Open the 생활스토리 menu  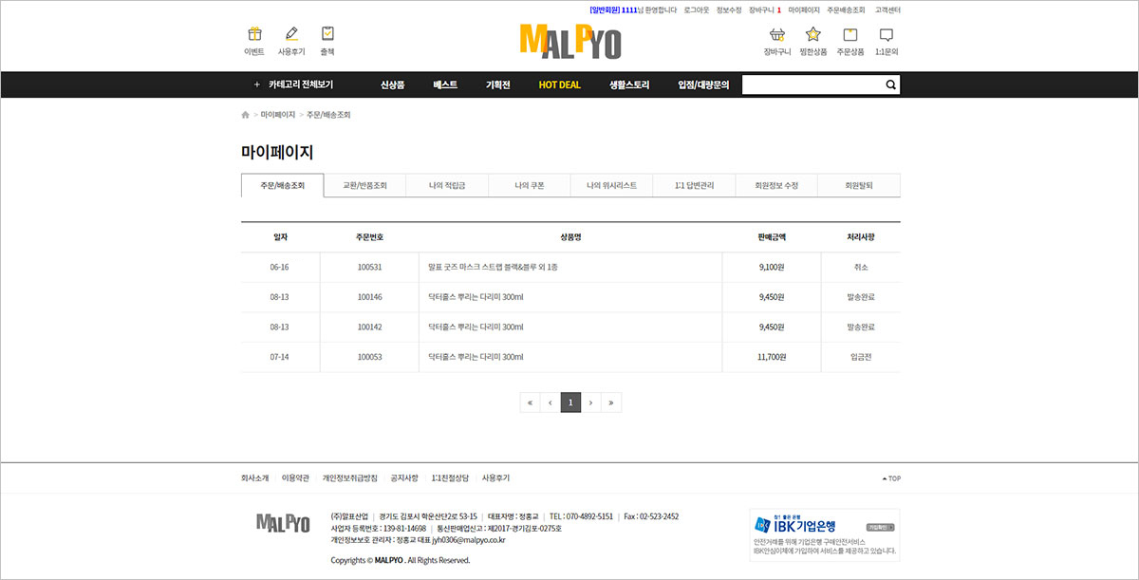pyautogui.click(x=629, y=84)
